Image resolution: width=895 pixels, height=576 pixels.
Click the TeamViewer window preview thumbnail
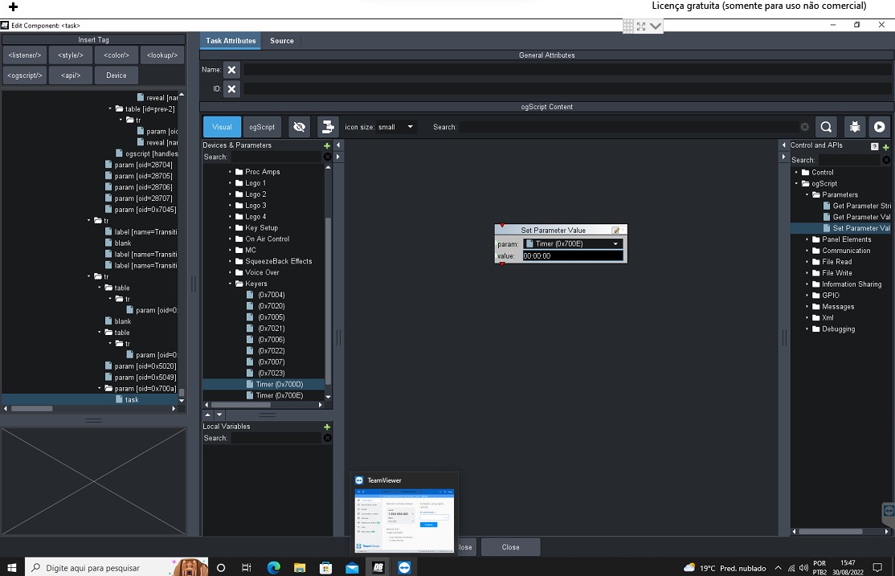tap(404, 521)
